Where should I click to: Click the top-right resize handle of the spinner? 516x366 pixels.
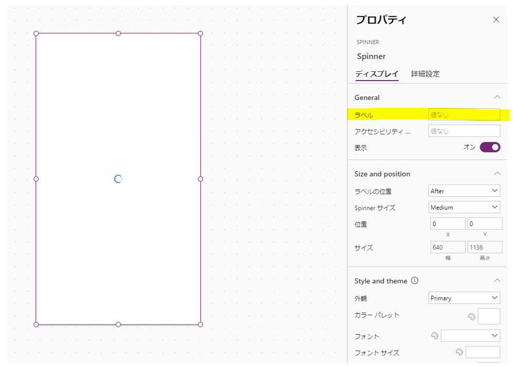(x=200, y=34)
